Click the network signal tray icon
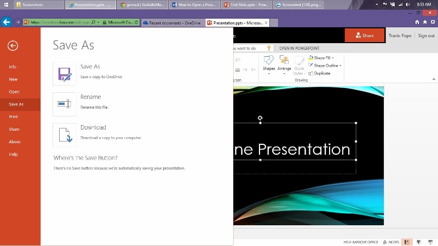Screen dimensions: 438x246 [x=400, y=4]
